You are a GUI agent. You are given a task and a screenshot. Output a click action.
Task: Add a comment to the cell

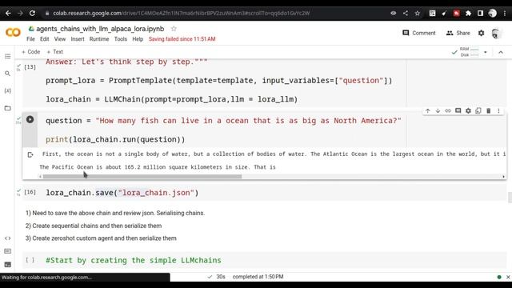[458, 110]
